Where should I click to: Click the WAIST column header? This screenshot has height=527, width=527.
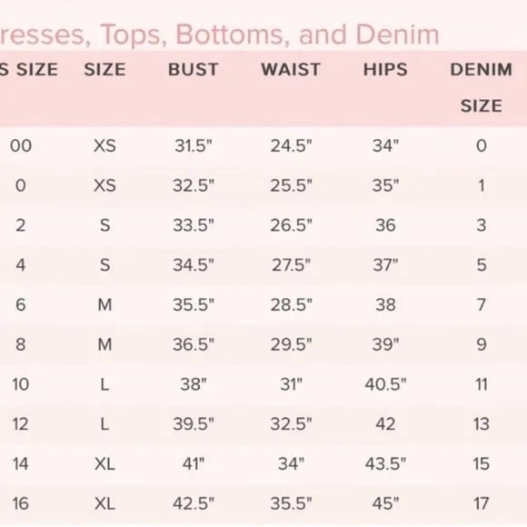[x=291, y=70]
